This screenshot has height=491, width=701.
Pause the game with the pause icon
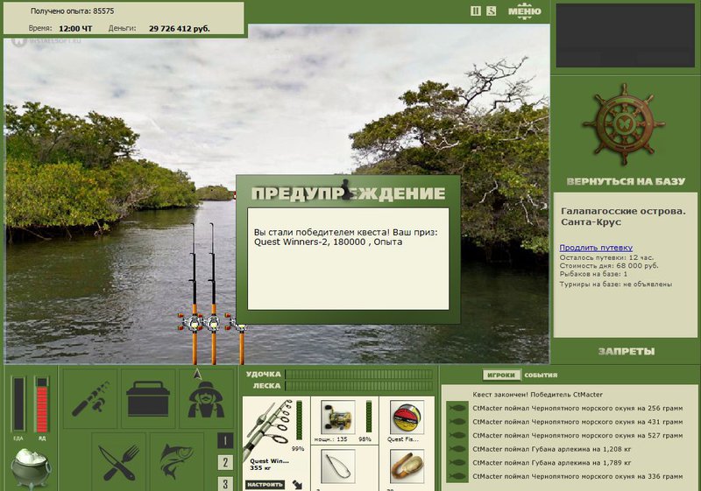(476, 11)
